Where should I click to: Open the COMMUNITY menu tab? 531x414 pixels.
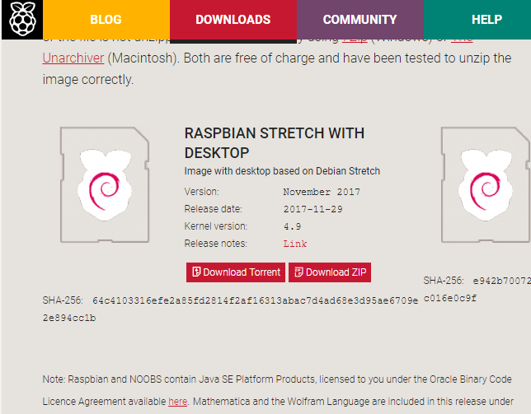(x=360, y=20)
